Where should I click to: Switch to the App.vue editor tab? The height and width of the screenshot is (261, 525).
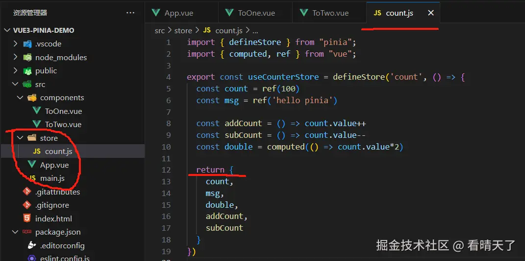(181, 13)
